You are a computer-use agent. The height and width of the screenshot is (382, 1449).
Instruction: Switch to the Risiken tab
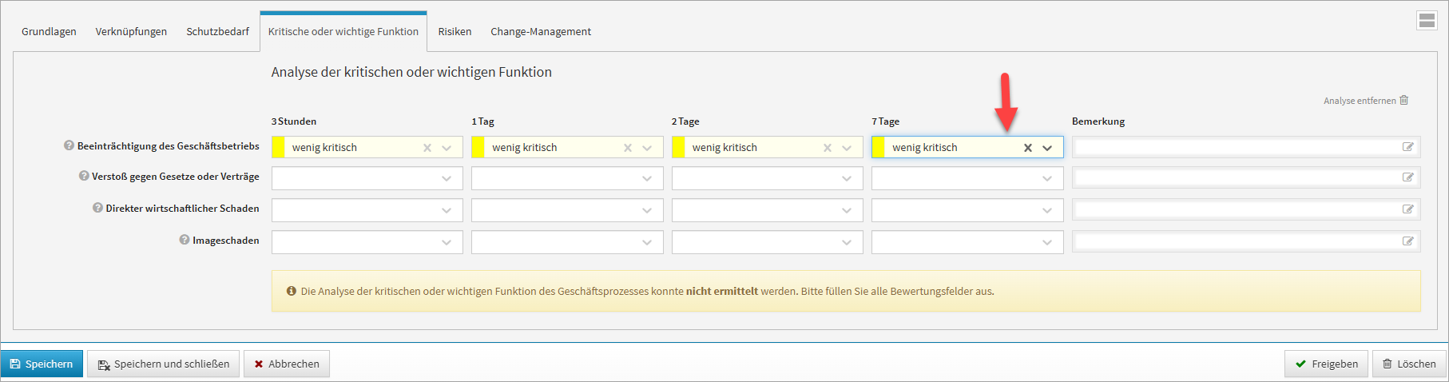pos(455,32)
